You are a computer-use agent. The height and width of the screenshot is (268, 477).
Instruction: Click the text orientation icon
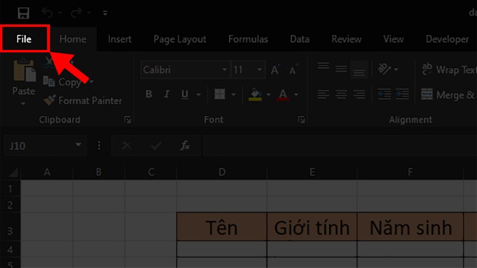[384, 69]
